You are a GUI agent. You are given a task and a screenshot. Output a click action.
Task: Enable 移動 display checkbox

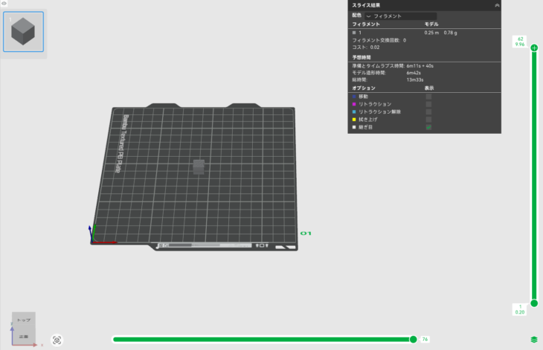428,97
